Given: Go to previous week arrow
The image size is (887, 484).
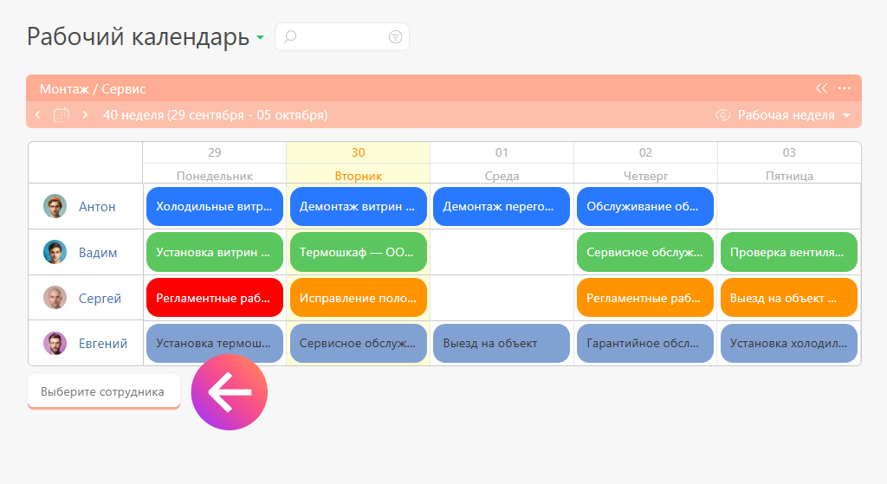Looking at the screenshot, I should (x=38, y=115).
